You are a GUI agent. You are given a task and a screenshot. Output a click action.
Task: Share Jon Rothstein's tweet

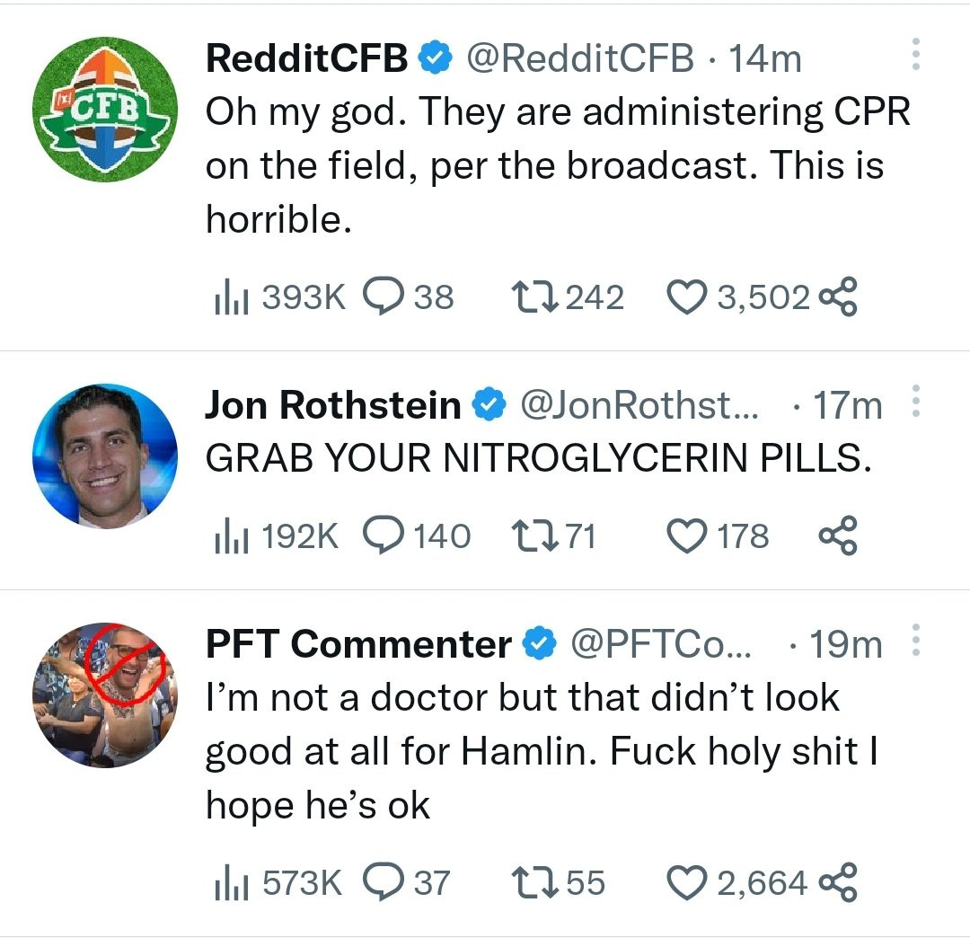tap(839, 535)
